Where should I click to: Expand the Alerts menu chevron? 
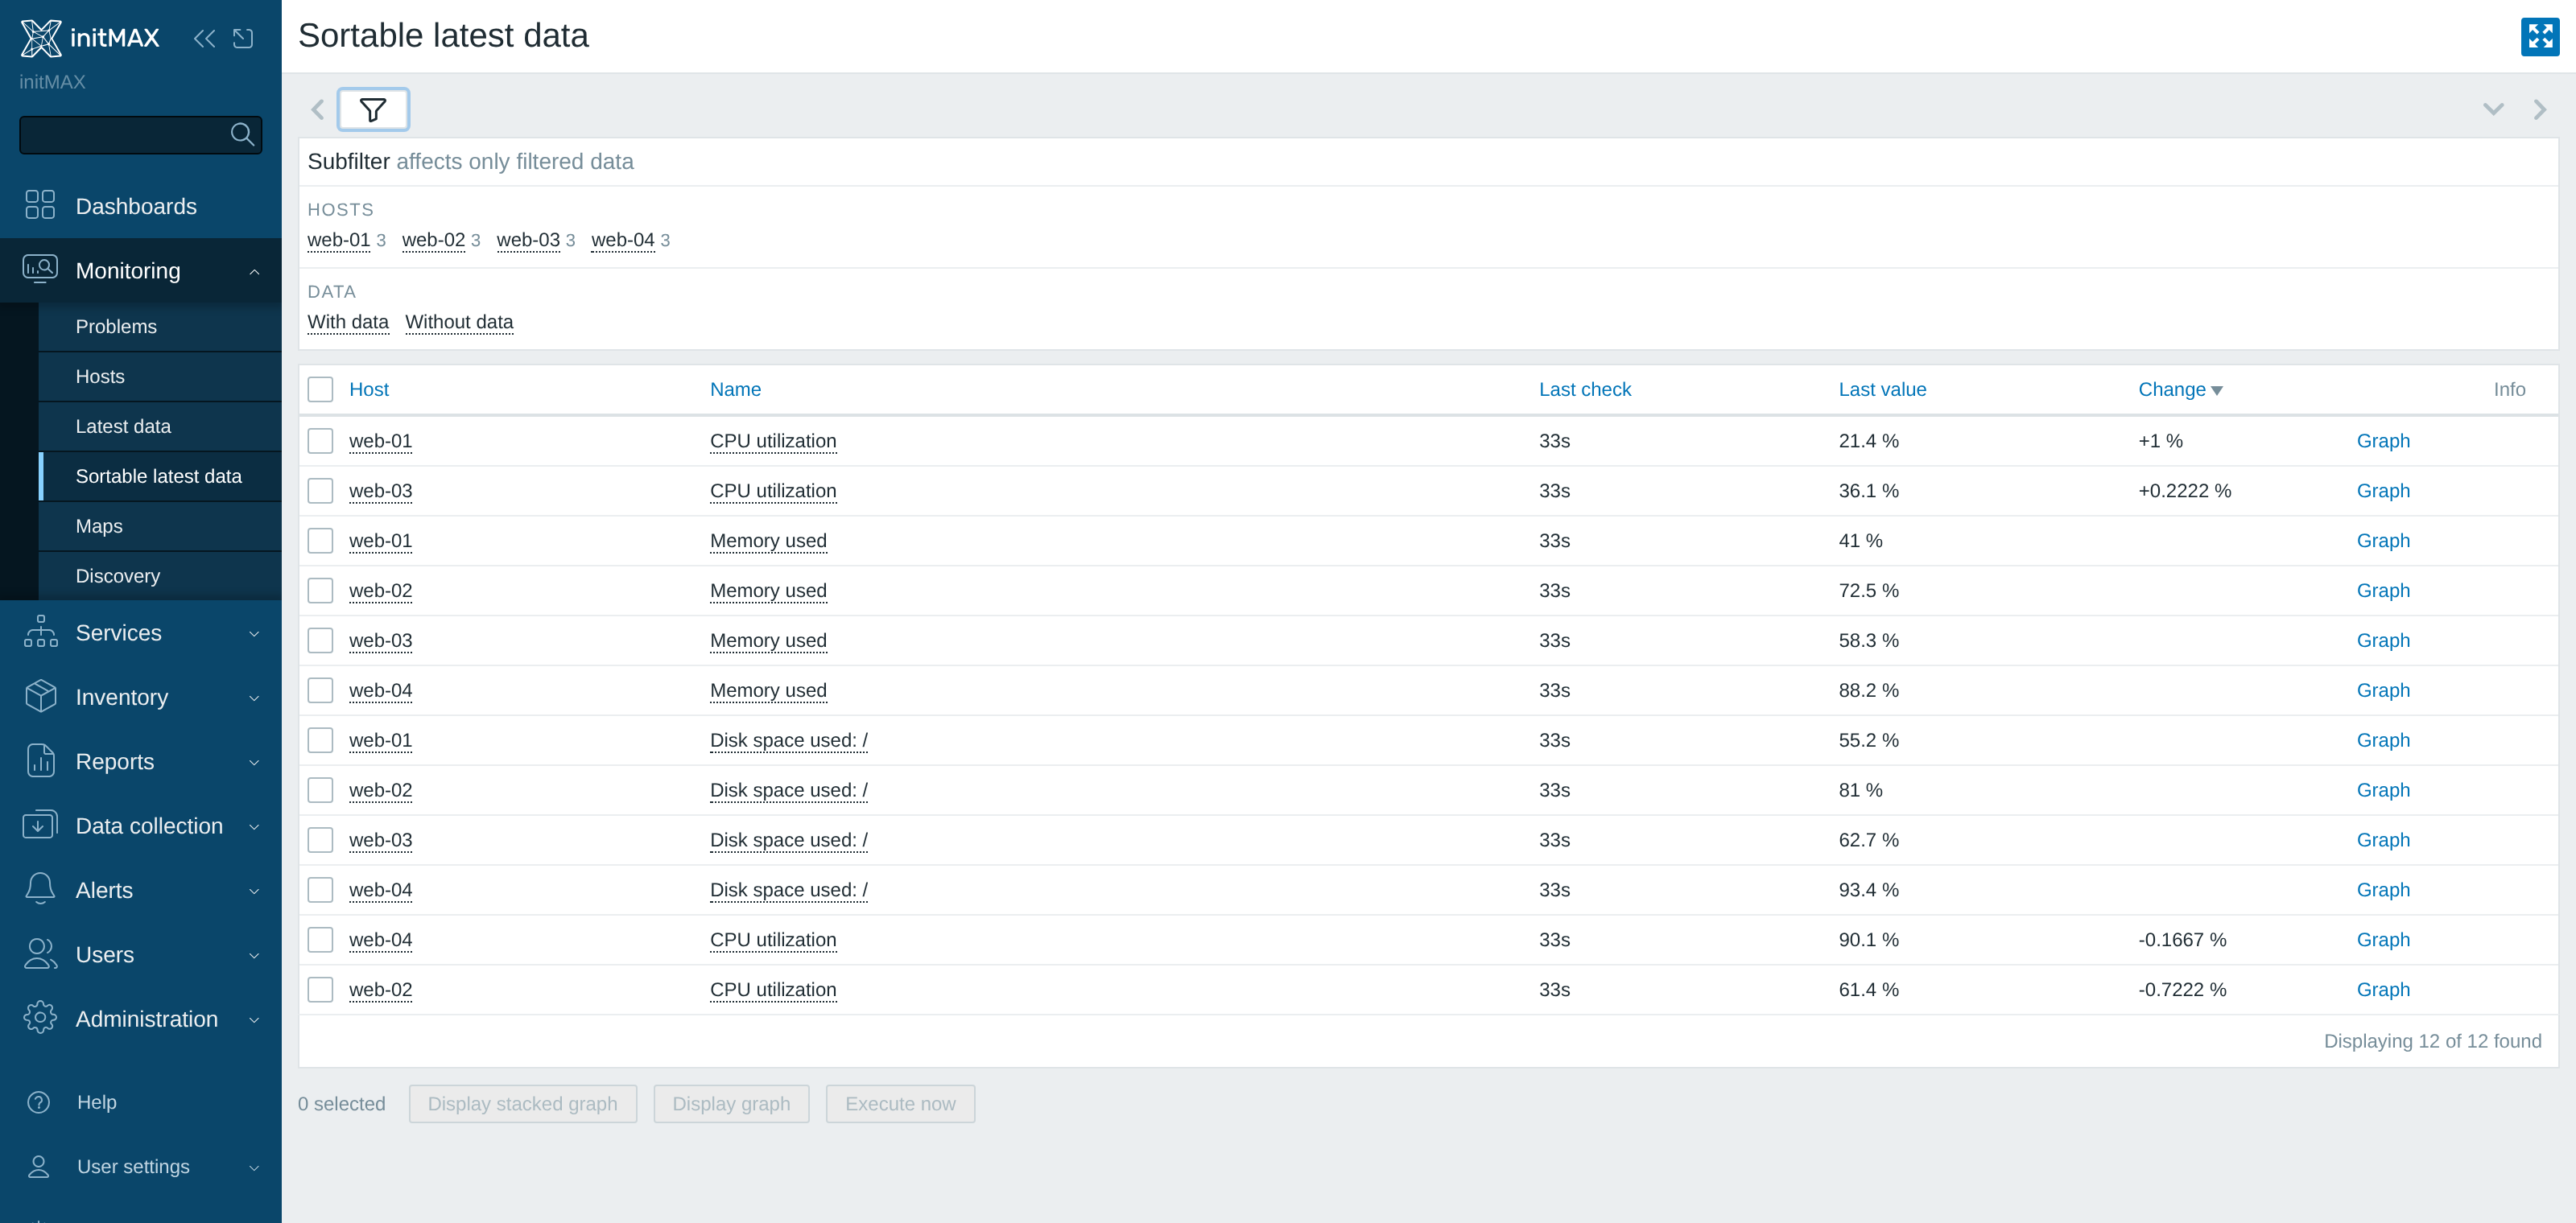(x=254, y=892)
